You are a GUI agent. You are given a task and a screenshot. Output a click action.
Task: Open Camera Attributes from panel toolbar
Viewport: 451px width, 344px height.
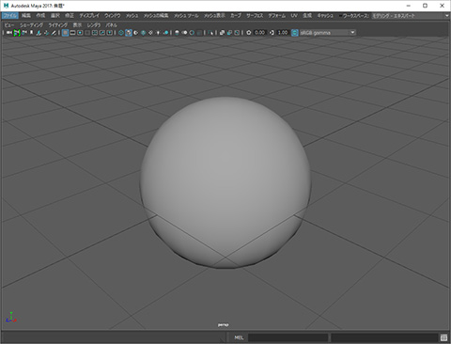click(x=24, y=33)
